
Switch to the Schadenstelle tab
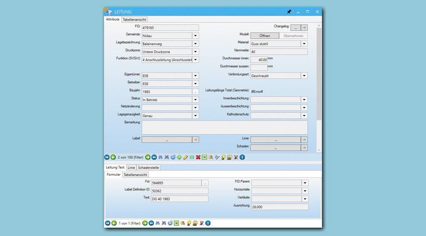149,167
